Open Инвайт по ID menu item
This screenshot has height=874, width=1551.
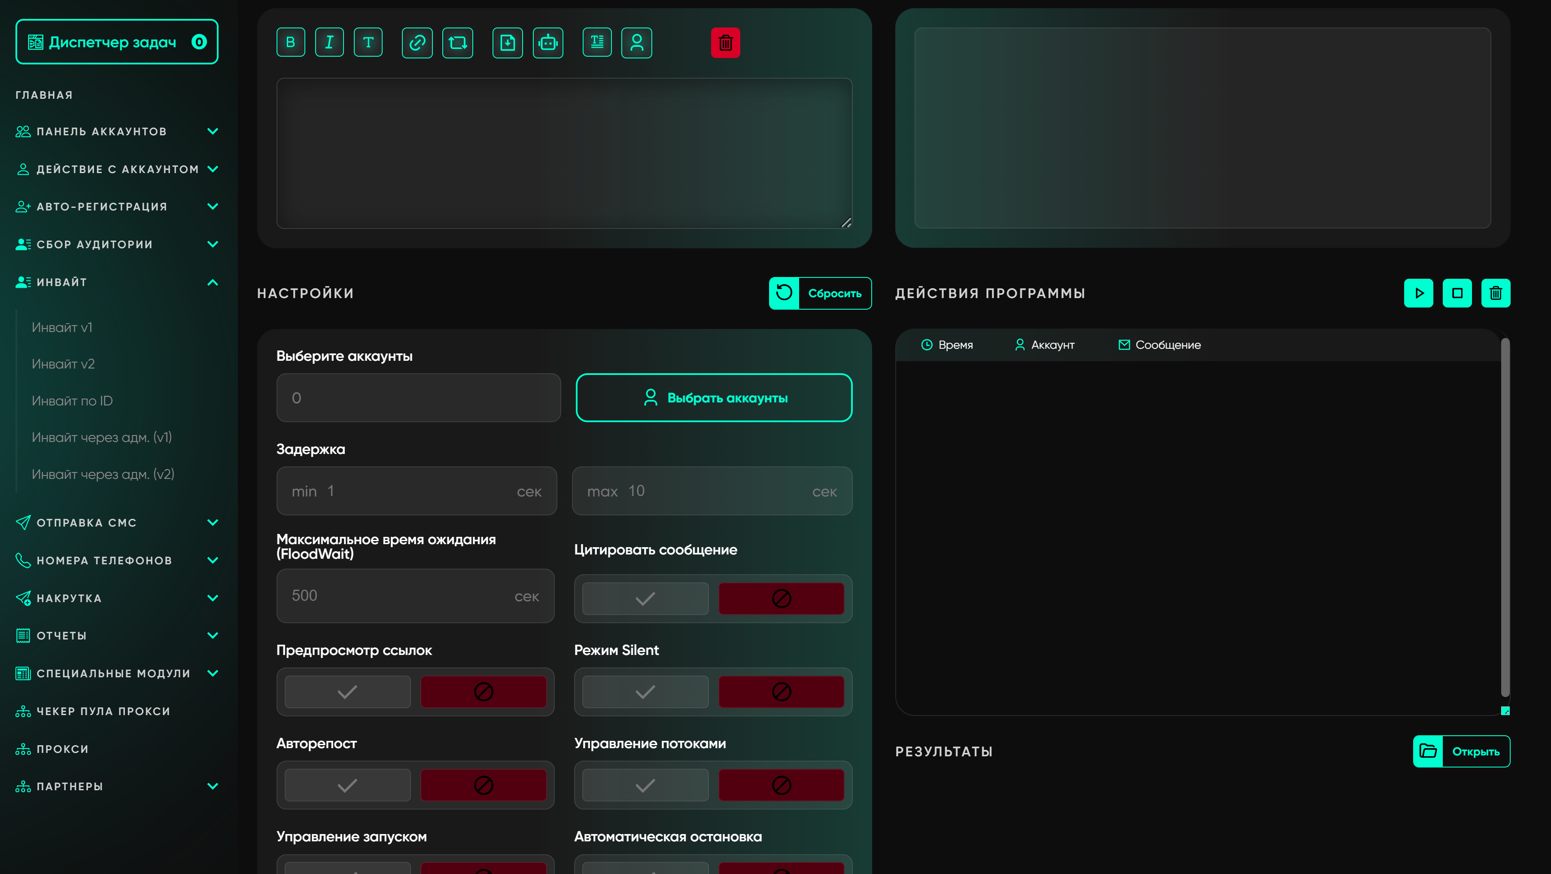click(x=72, y=401)
